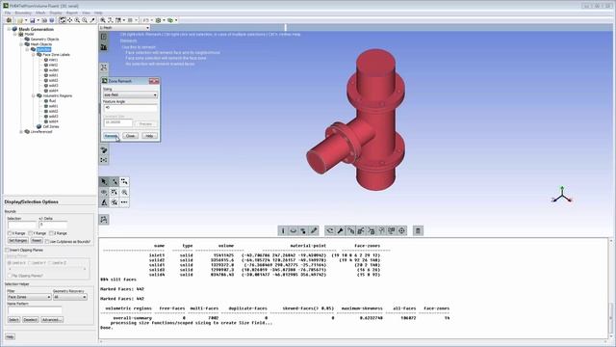Image resolution: width=616 pixels, height=347 pixels.
Task: Click the pan/translate arrows icon in the top toolbar
Action: tap(70, 20)
